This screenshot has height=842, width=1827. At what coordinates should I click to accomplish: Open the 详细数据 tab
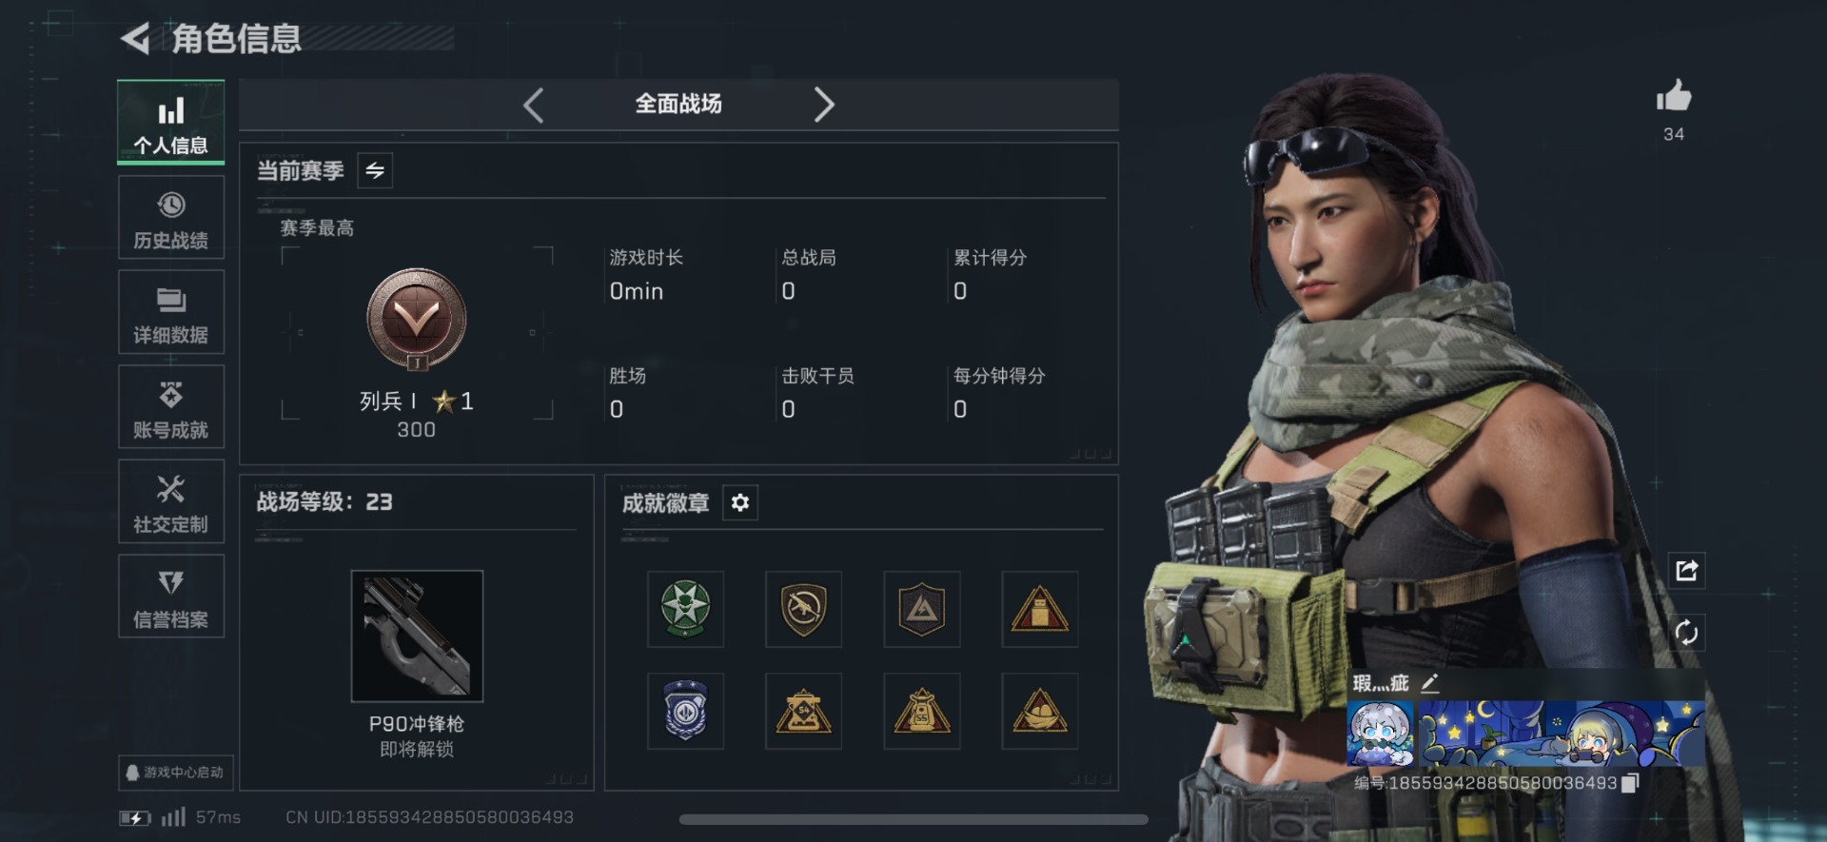click(171, 312)
